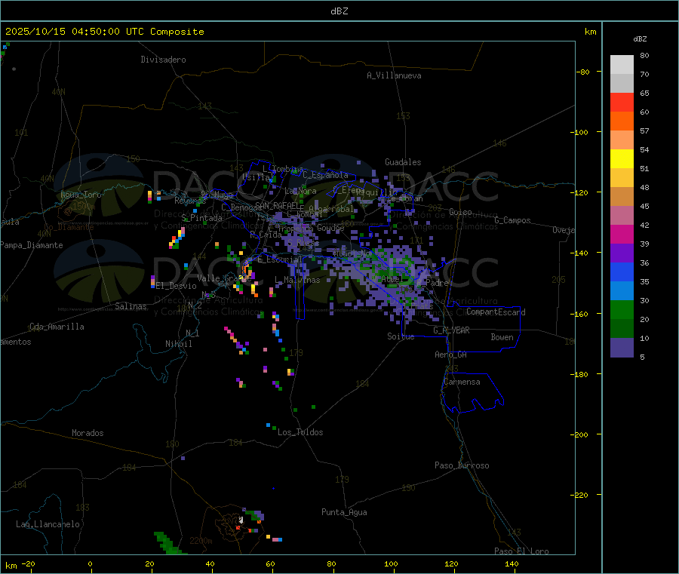Click the white 80 dBZ color swatch

[x=622, y=65]
